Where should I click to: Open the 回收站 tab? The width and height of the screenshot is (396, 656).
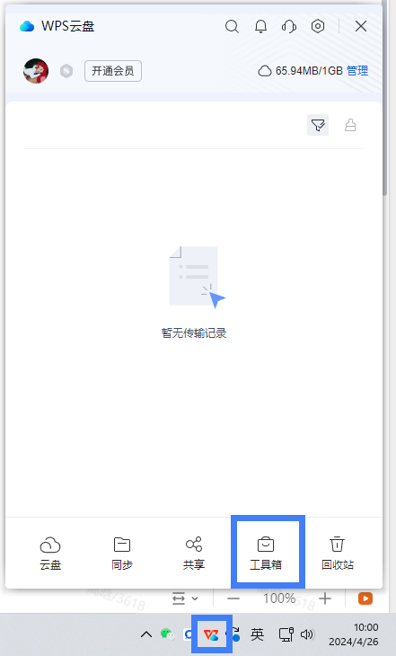tap(338, 553)
